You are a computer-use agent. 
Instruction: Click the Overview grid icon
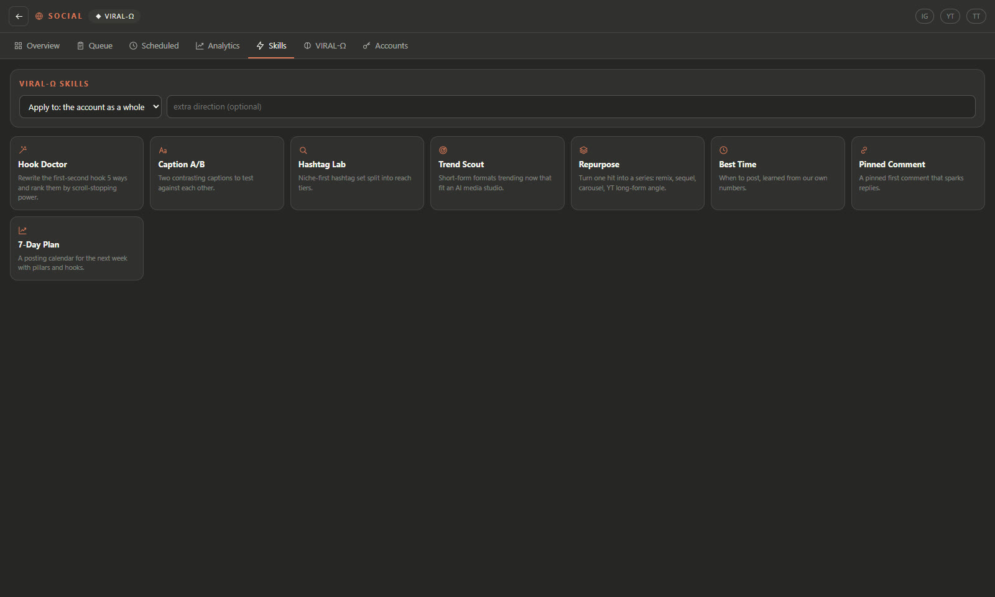point(18,46)
